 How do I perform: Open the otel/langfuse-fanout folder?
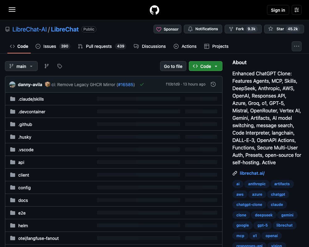coord(38,238)
